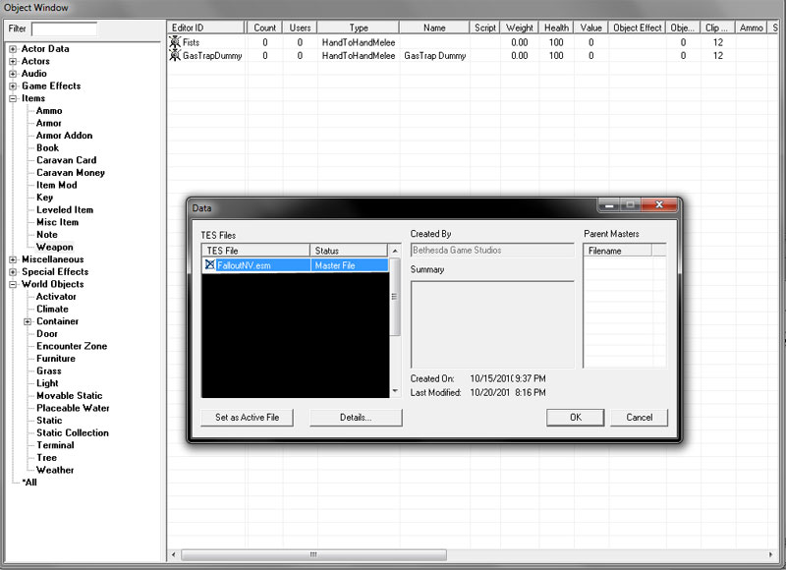Screen dimensions: 786x570
Task: Select Ammo in Items tree
Action: [x=49, y=111]
